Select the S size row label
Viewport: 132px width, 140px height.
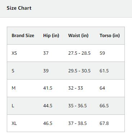[x=13, y=71]
